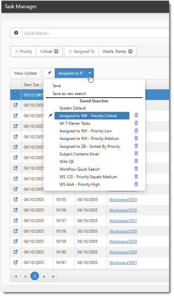Trash the 'Subject Contains Email' saved search

(x=136, y=153)
